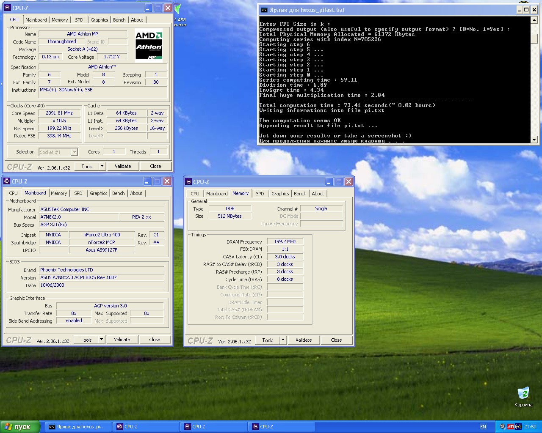The width and height of the screenshot is (542, 433).
Task: Switch to the CPU tab in the Mainboard window
Action: point(14,193)
